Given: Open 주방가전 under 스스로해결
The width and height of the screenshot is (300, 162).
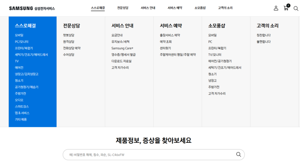Looking at the screenshot, I should point(20,94).
